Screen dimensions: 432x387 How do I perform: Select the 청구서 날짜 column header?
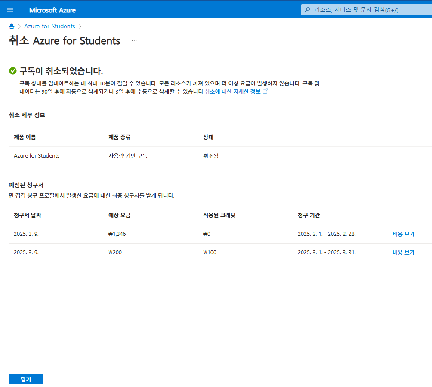pos(27,215)
